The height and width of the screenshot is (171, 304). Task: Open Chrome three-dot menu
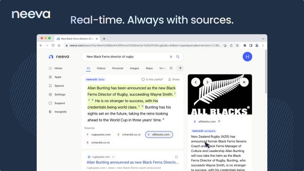pos(263,46)
